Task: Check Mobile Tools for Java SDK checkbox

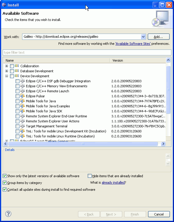Action: [x=17, y=111]
